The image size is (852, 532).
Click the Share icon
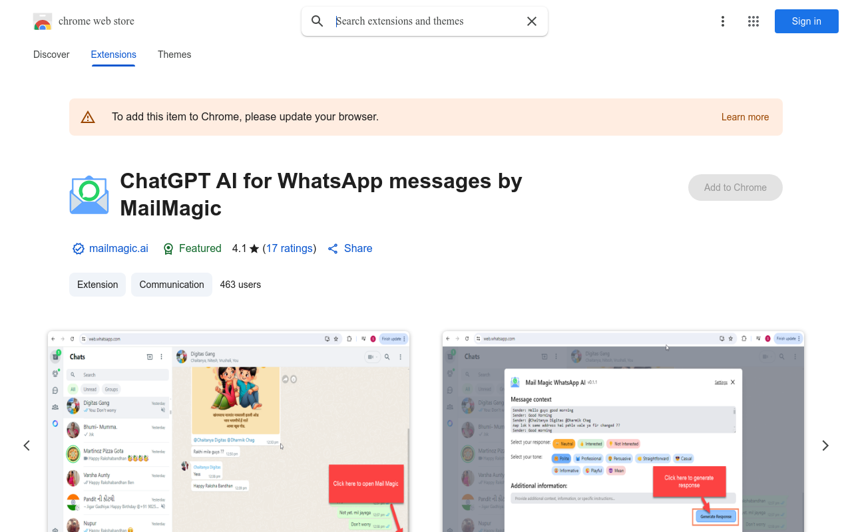click(333, 249)
